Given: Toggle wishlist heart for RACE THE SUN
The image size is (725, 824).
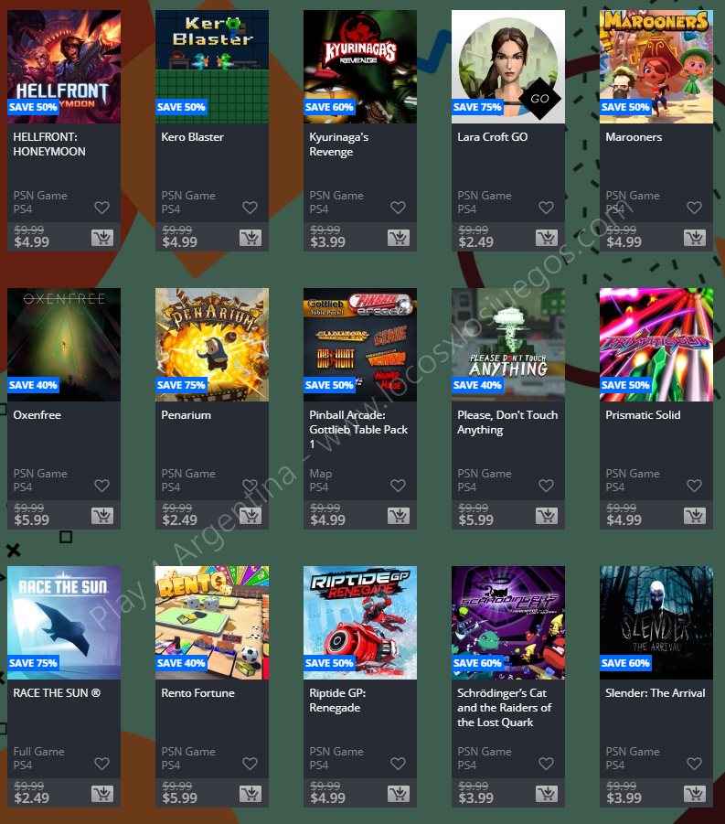Looking at the screenshot, I should (x=101, y=764).
